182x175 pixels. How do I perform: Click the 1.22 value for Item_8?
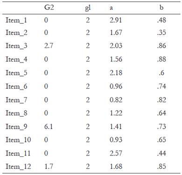pyautogui.click(x=116, y=113)
